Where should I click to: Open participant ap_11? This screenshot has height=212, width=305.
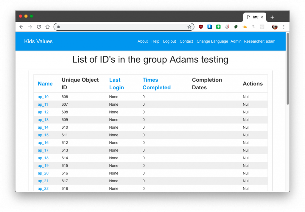pyautogui.click(x=43, y=105)
